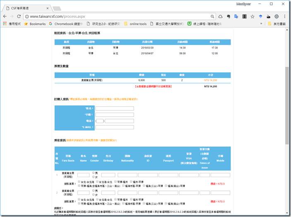Open a new tab
The width and height of the screenshot is (291, 217).
(57, 8)
